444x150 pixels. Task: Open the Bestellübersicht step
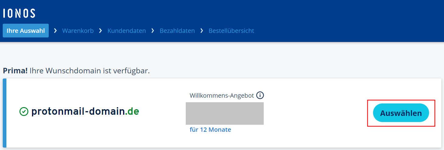(231, 31)
